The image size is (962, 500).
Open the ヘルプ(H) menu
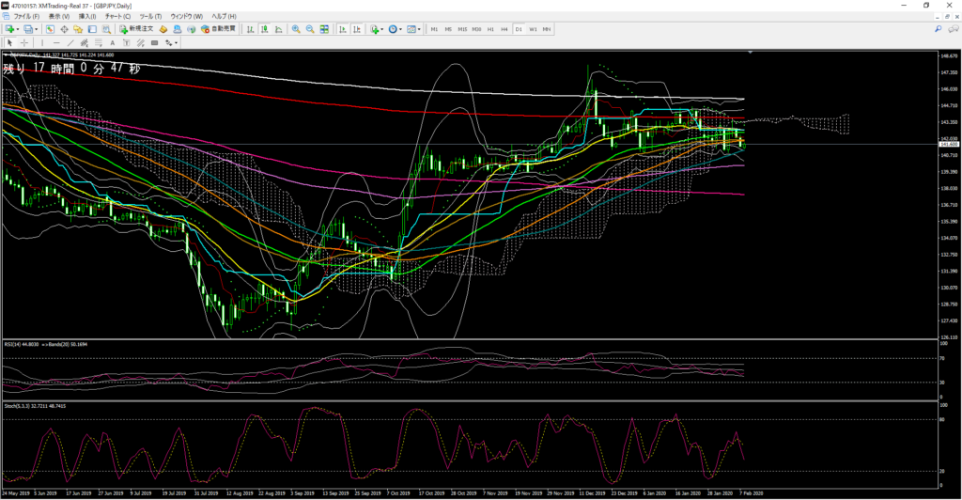click(224, 17)
